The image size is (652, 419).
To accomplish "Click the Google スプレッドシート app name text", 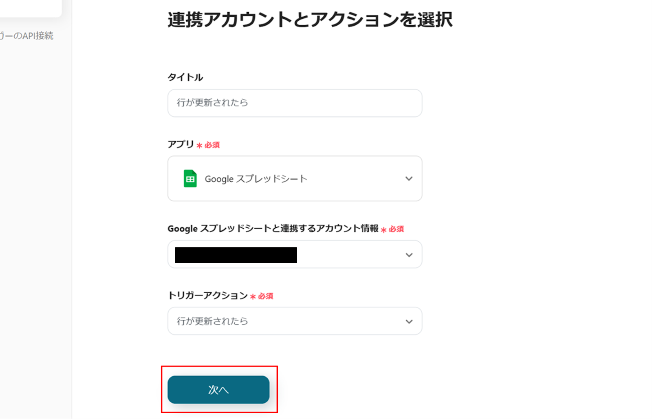I will pyautogui.click(x=256, y=179).
